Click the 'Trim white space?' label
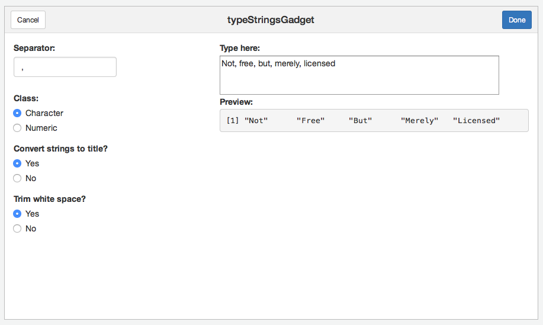The image size is (543, 325). coord(50,199)
